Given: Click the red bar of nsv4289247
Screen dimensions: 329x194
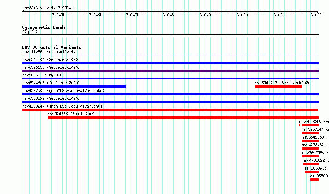Looking at the screenshot, I should click(x=170, y=110).
